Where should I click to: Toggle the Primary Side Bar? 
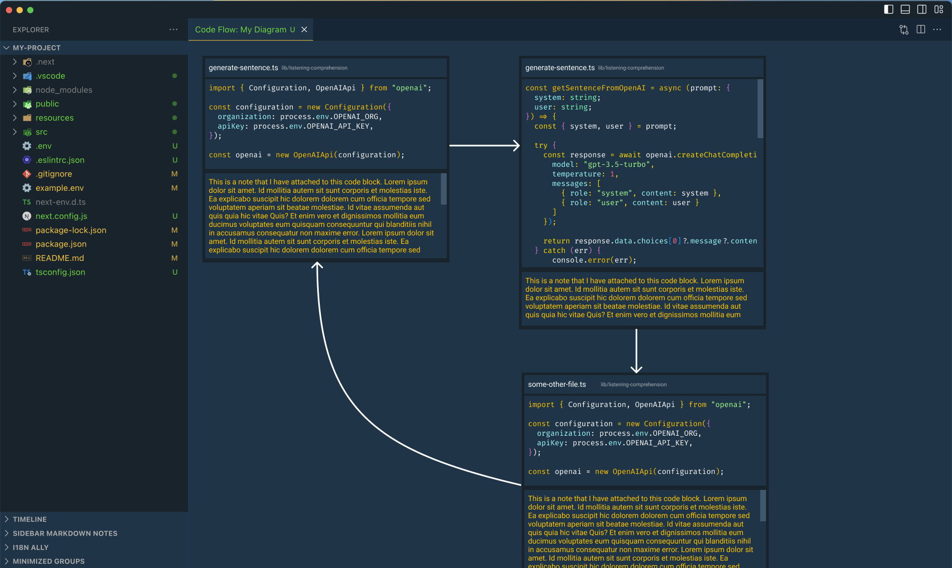coord(888,9)
